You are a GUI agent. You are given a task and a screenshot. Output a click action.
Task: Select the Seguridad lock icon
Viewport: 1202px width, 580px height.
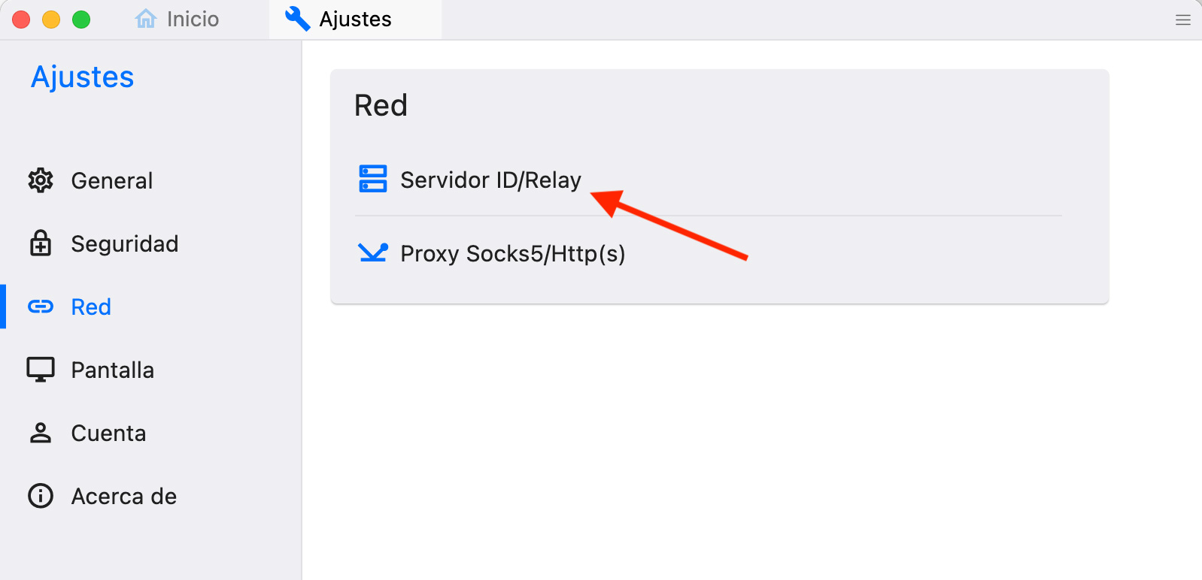[x=41, y=243]
